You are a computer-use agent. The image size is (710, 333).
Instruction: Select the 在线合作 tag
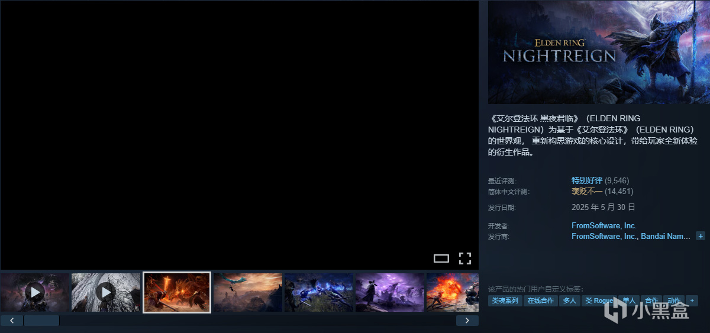540,301
